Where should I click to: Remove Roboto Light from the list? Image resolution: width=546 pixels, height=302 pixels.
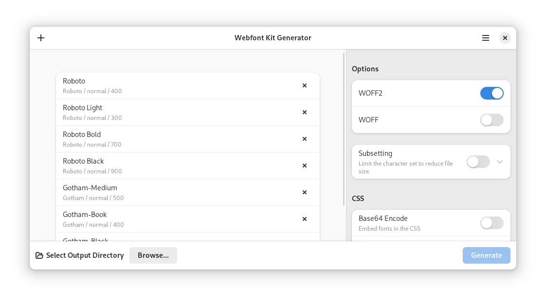[x=304, y=112]
